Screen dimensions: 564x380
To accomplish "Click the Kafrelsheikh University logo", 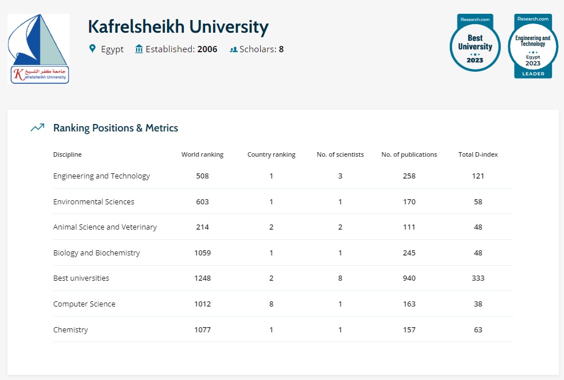I will pos(38,49).
